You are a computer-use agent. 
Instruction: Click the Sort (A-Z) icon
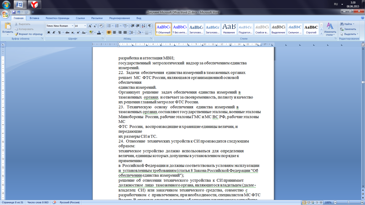click(143, 26)
